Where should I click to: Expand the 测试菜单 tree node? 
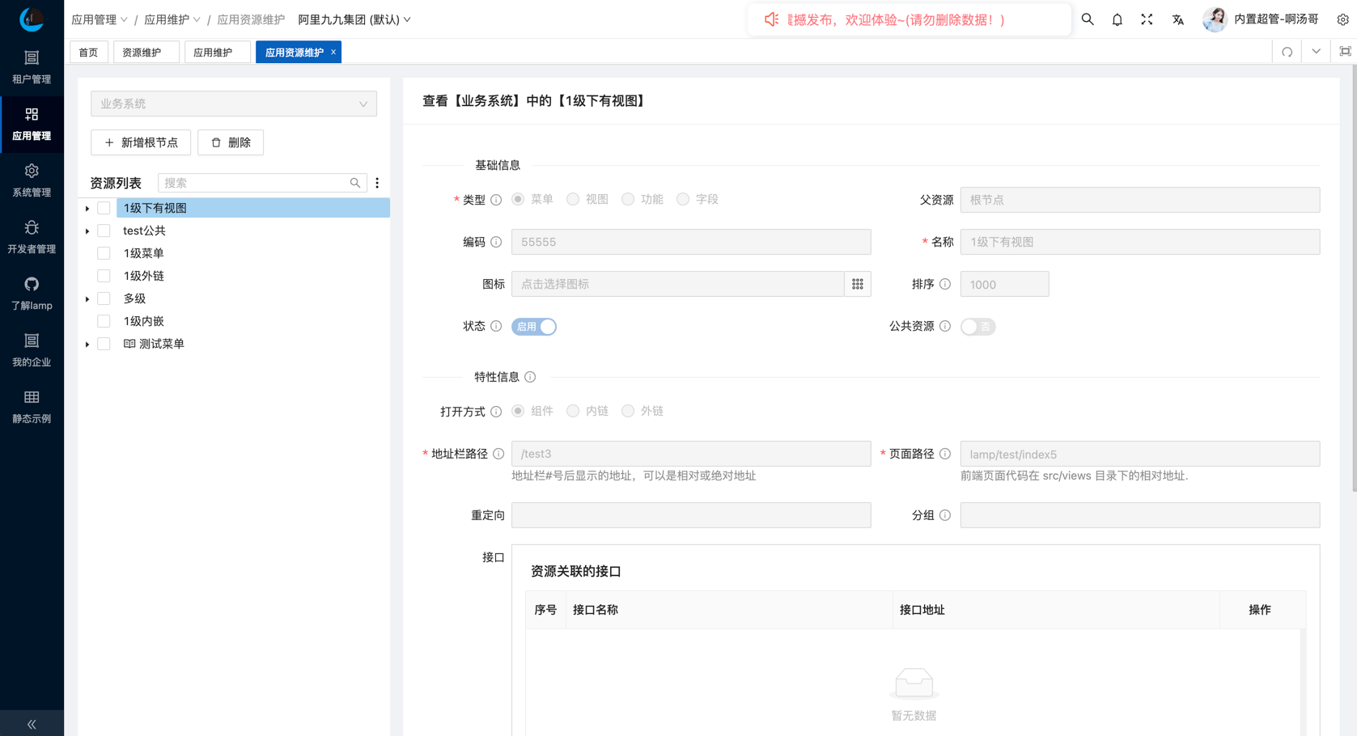87,345
